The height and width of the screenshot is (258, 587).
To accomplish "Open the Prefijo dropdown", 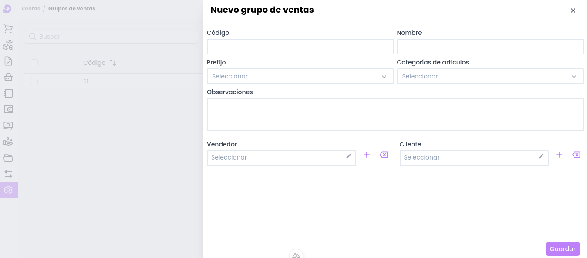I will [x=300, y=76].
